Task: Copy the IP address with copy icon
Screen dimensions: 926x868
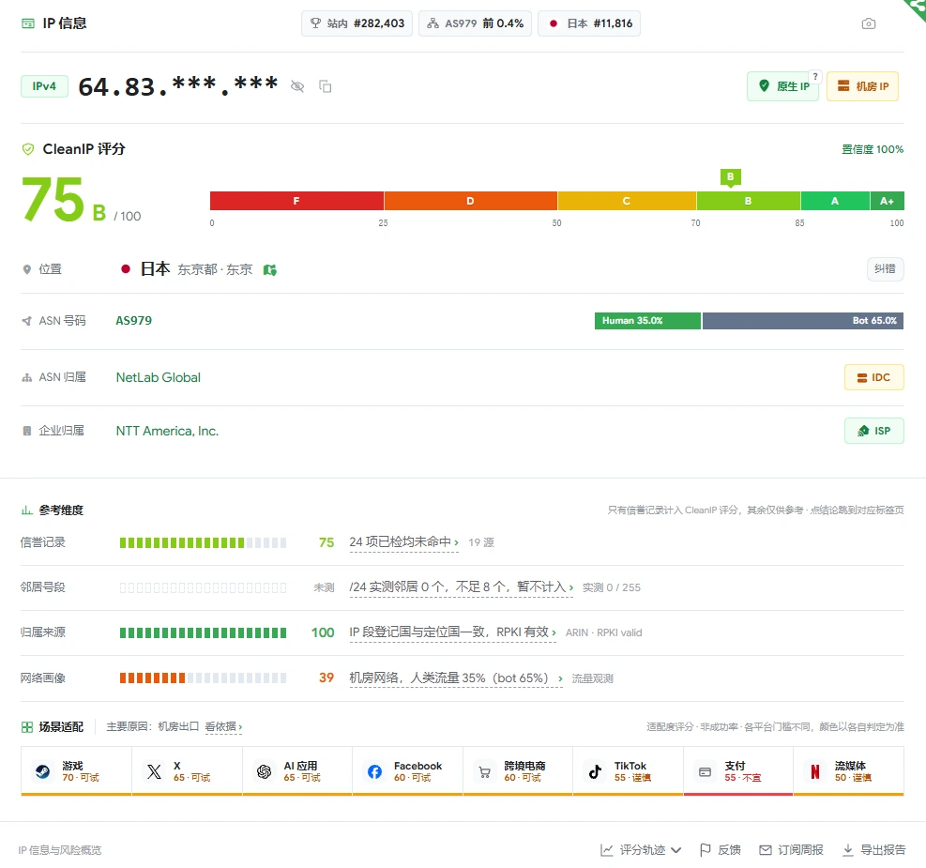Action: (325, 86)
